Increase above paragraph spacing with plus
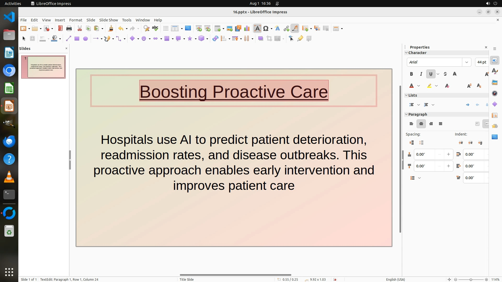The image size is (502, 282). [448, 154]
